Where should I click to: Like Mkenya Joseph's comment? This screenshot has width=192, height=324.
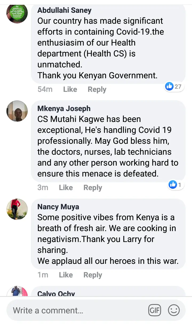pyautogui.click(x=66, y=187)
